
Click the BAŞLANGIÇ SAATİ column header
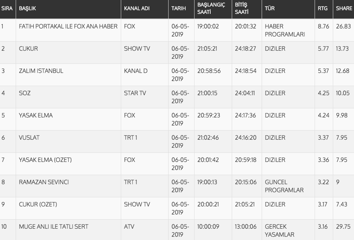pyautogui.click(x=211, y=8)
